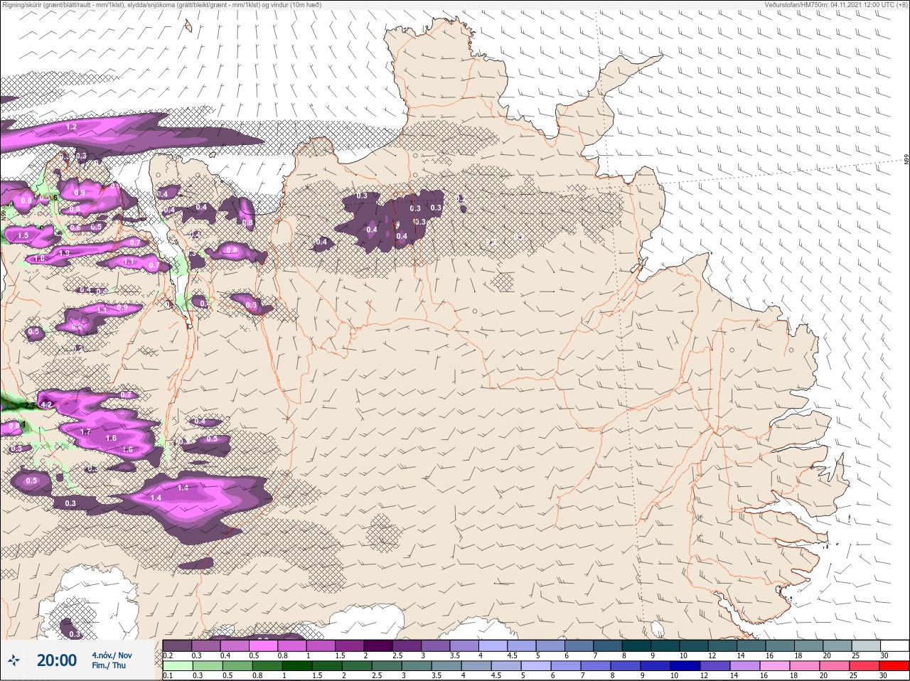Select the 0.5 green swatch in the lower scale
Viewport: 910px width, 681px height.
pyautogui.click(x=237, y=666)
